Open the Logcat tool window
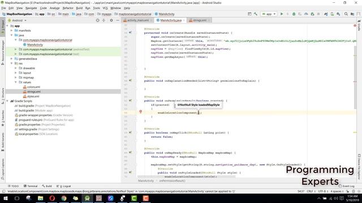362x203 pixels. pos(64,186)
